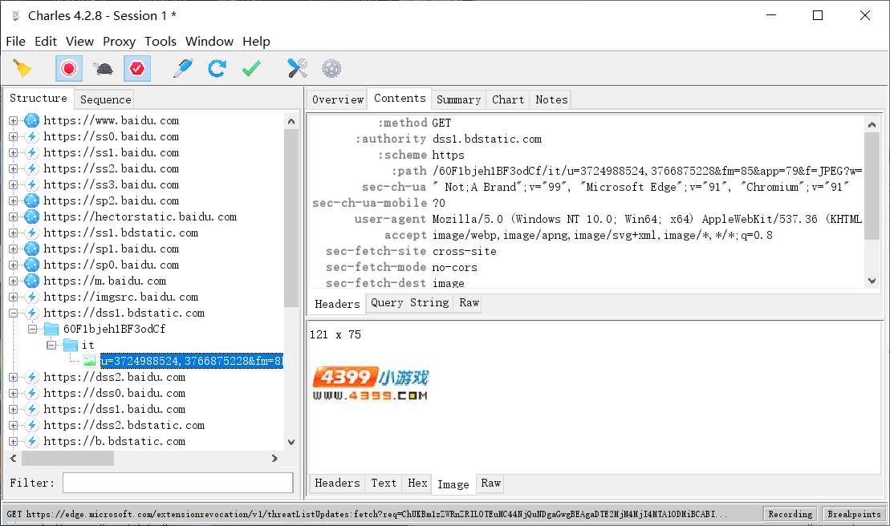890x526 pixels.
Task: Expand https://imgsrc.baidu.com node
Action: click(x=13, y=297)
